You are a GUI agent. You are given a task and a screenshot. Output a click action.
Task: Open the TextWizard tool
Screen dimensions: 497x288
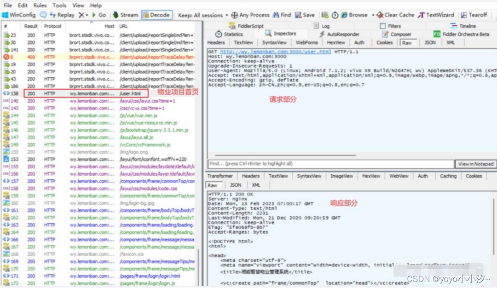point(436,15)
